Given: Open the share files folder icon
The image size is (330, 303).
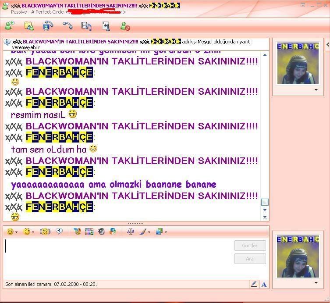Looking at the screenshot, I should pyautogui.click(x=29, y=26).
